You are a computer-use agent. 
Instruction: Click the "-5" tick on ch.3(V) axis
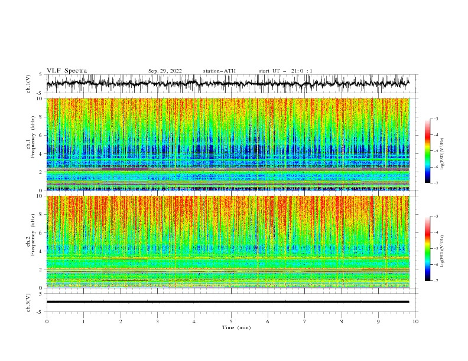pyautogui.click(x=40, y=312)
